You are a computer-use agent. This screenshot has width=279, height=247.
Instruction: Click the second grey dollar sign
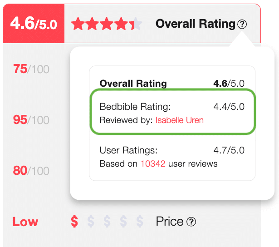(108, 222)
